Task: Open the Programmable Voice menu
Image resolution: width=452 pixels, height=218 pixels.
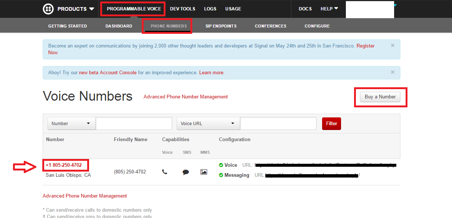Action: pyautogui.click(x=134, y=9)
